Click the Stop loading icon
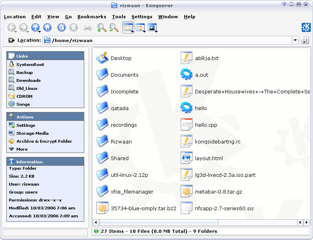313x240 pixels. pos(73,27)
